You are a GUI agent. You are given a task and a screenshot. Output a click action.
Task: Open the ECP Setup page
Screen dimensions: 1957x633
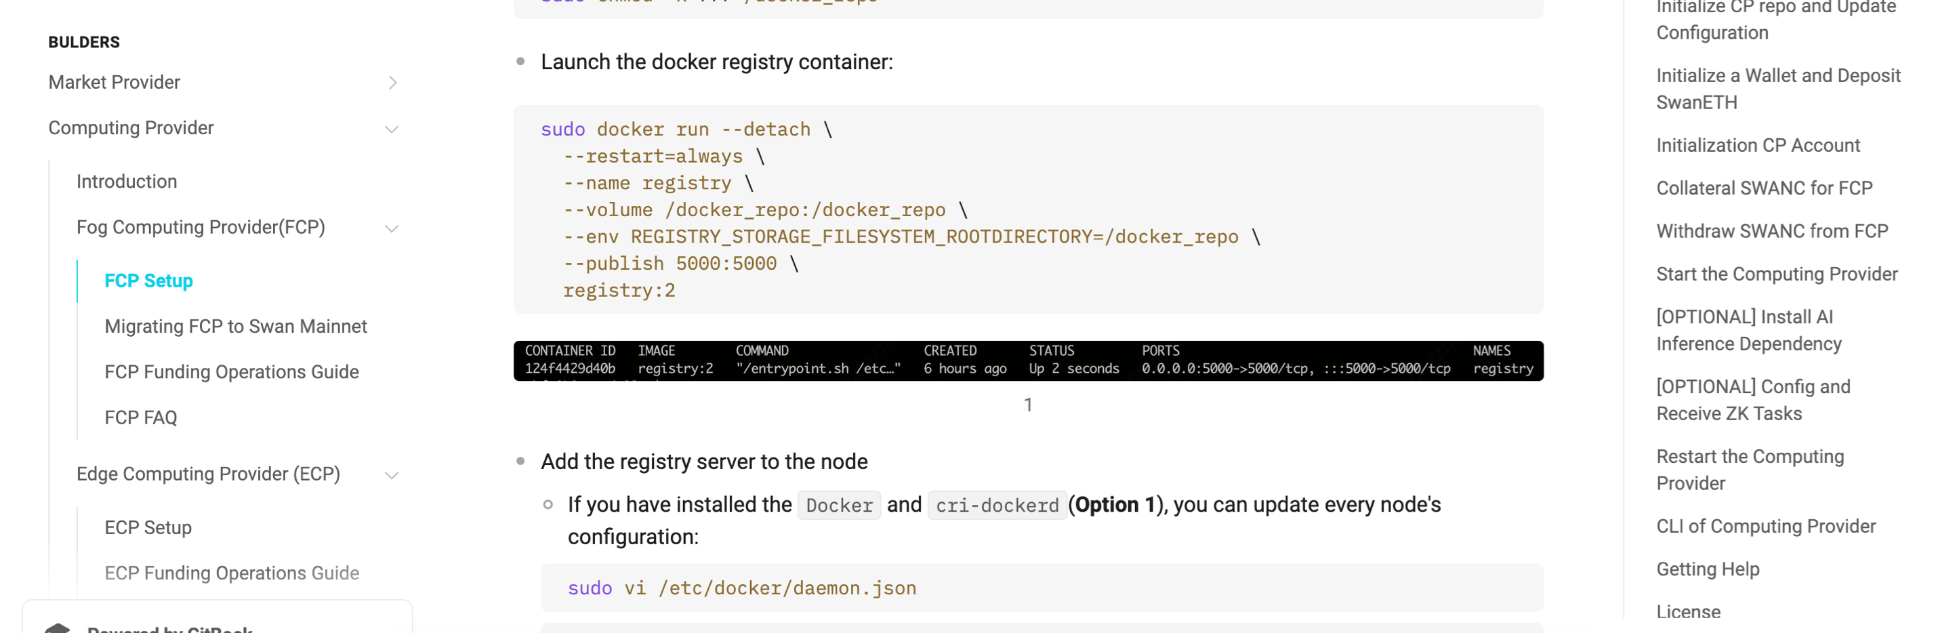[x=148, y=527]
